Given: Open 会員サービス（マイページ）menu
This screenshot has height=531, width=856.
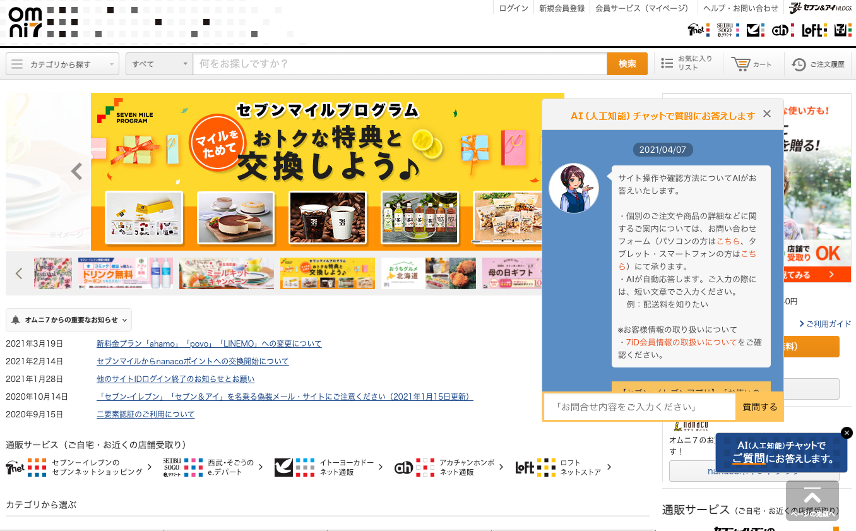Looking at the screenshot, I should point(642,8).
